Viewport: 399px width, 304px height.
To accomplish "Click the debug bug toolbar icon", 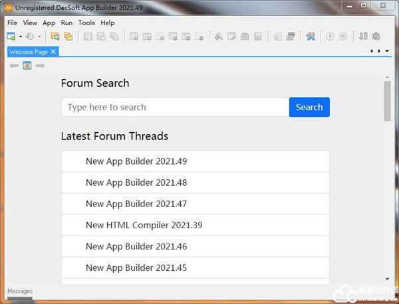I will [x=376, y=37].
